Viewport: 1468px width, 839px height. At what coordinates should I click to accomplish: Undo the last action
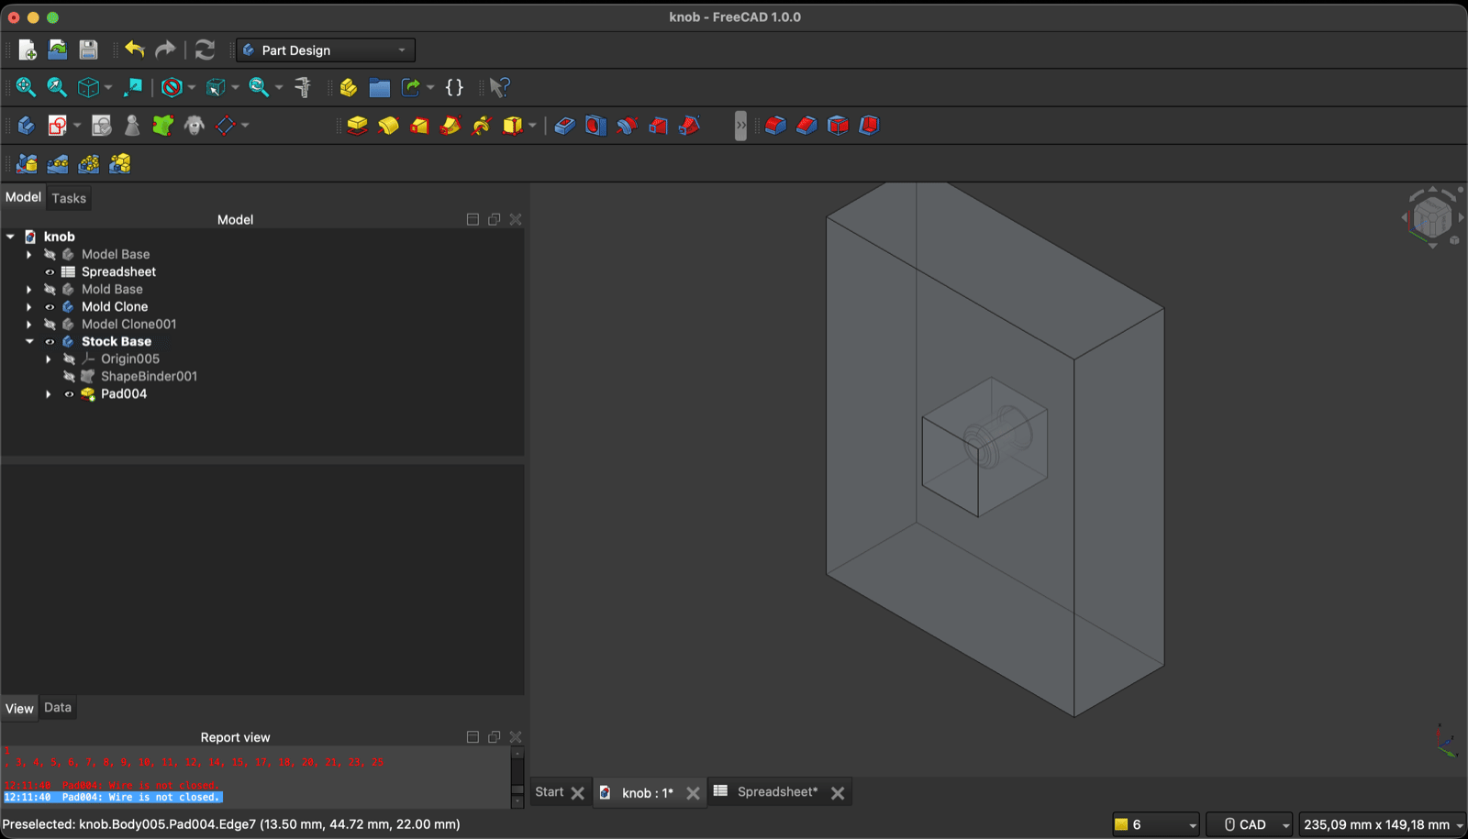pyautogui.click(x=135, y=50)
